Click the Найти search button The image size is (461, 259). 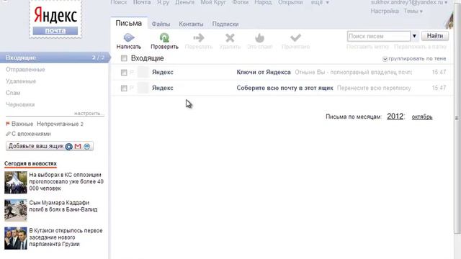[435, 36]
